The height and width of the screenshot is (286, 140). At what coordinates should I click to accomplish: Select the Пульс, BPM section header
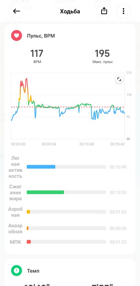point(41,36)
